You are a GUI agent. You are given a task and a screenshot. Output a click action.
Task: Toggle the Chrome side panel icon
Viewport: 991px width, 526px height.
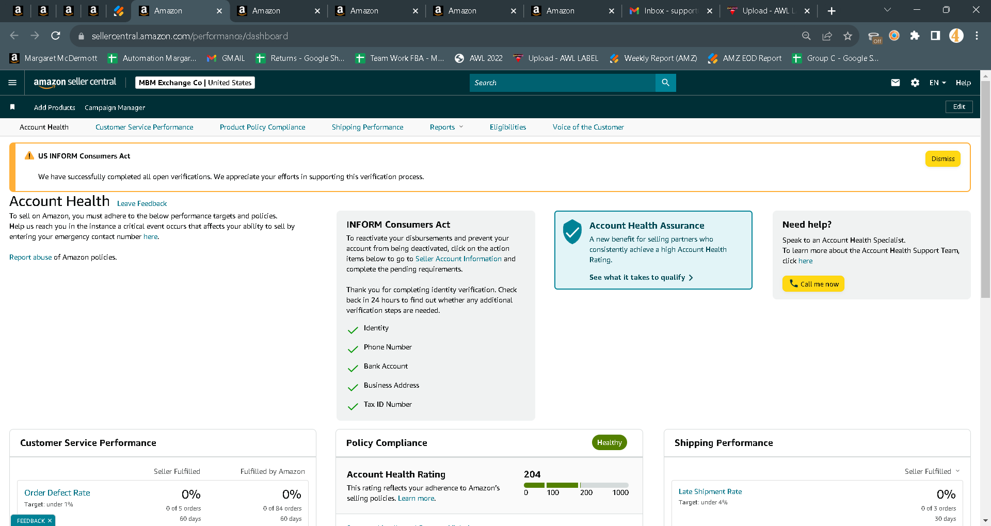point(935,36)
